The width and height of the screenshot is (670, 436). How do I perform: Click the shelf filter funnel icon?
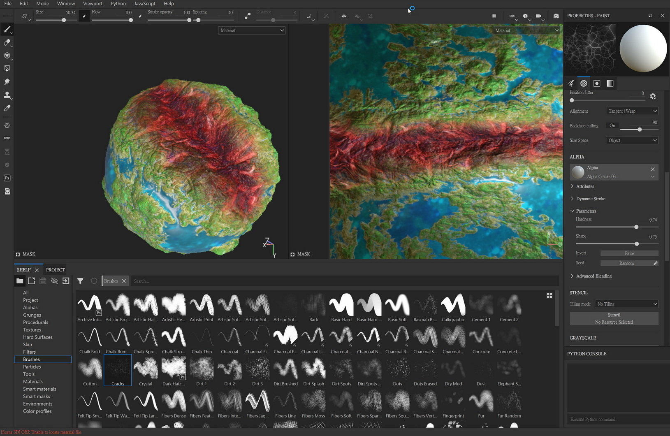pyautogui.click(x=80, y=281)
